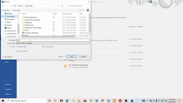Select the Wondershare DemoCreator folder

coord(33,28)
